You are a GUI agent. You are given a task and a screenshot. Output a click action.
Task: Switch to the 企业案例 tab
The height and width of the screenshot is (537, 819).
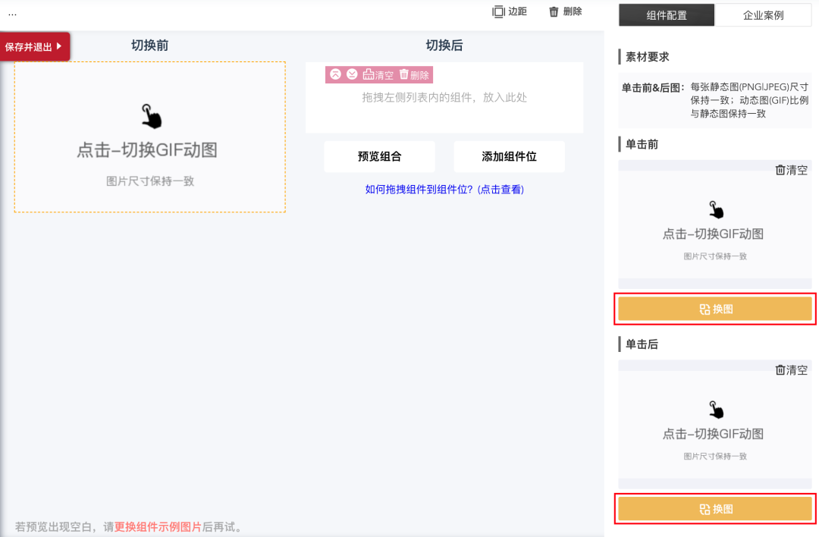coord(764,14)
